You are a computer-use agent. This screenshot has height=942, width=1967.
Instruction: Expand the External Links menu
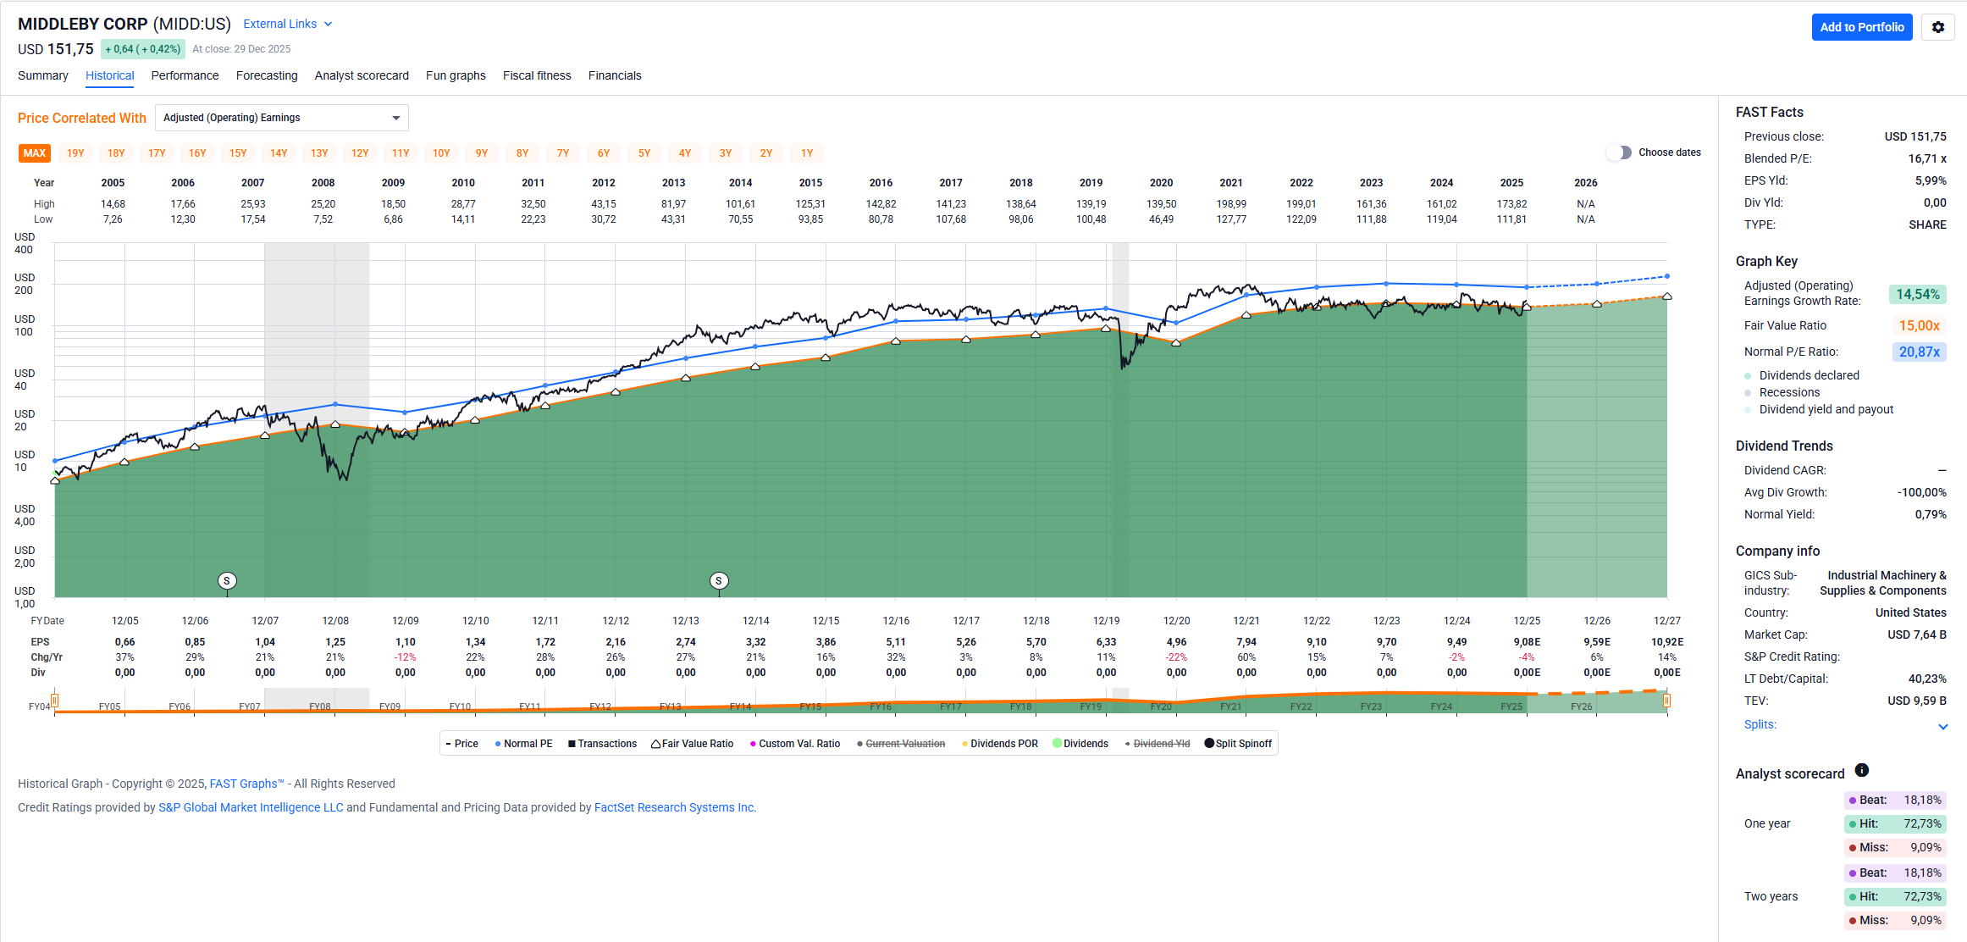coord(287,24)
